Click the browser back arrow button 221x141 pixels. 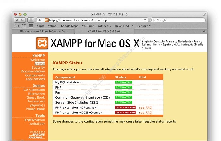(17, 20)
